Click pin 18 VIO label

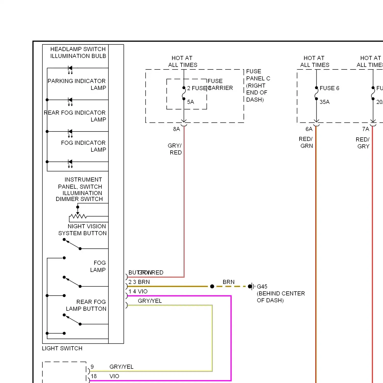click(105, 376)
